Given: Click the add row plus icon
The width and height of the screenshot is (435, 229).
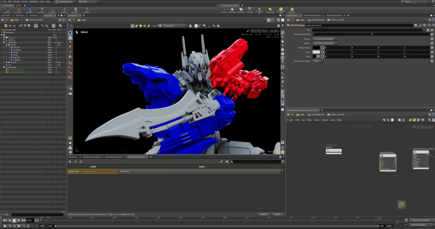Looking at the screenshot, I should (x=70, y=162).
